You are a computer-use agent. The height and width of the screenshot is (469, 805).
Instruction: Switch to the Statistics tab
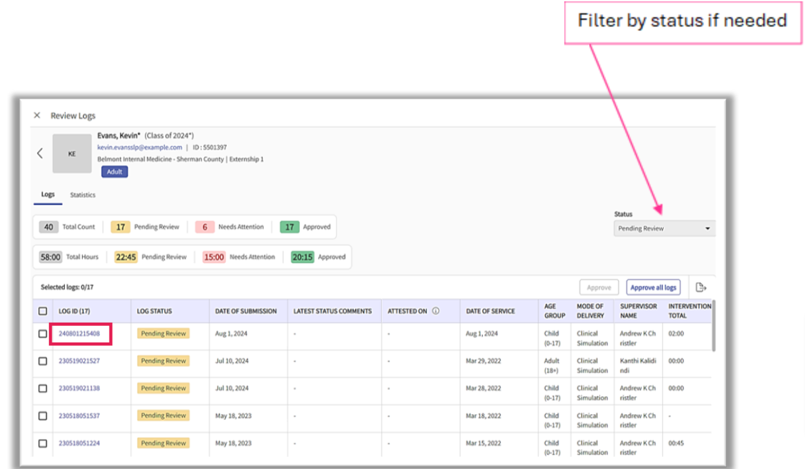(83, 195)
